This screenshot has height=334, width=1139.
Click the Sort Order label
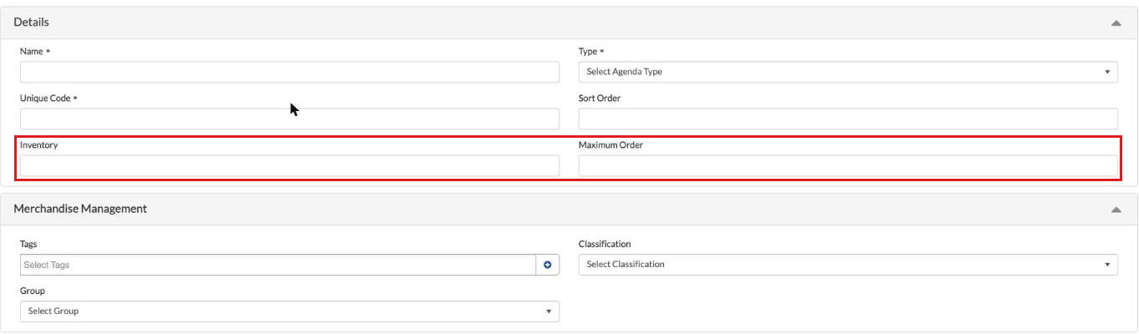click(600, 99)
